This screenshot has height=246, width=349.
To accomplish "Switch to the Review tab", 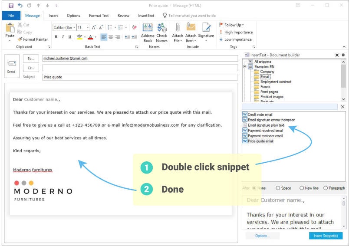I will [123, 16].
